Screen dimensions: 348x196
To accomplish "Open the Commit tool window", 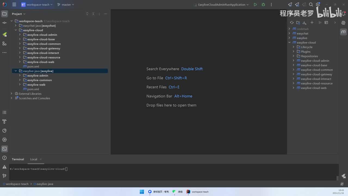I will click(x=4, y=23).
